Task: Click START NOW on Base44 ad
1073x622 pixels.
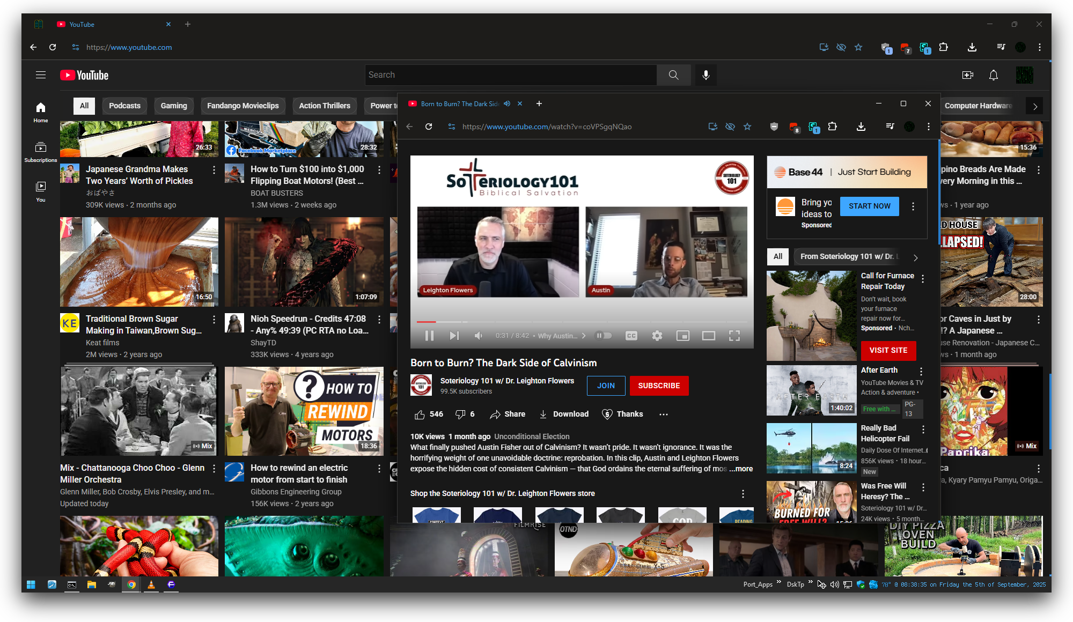Action: click(869, 206)
